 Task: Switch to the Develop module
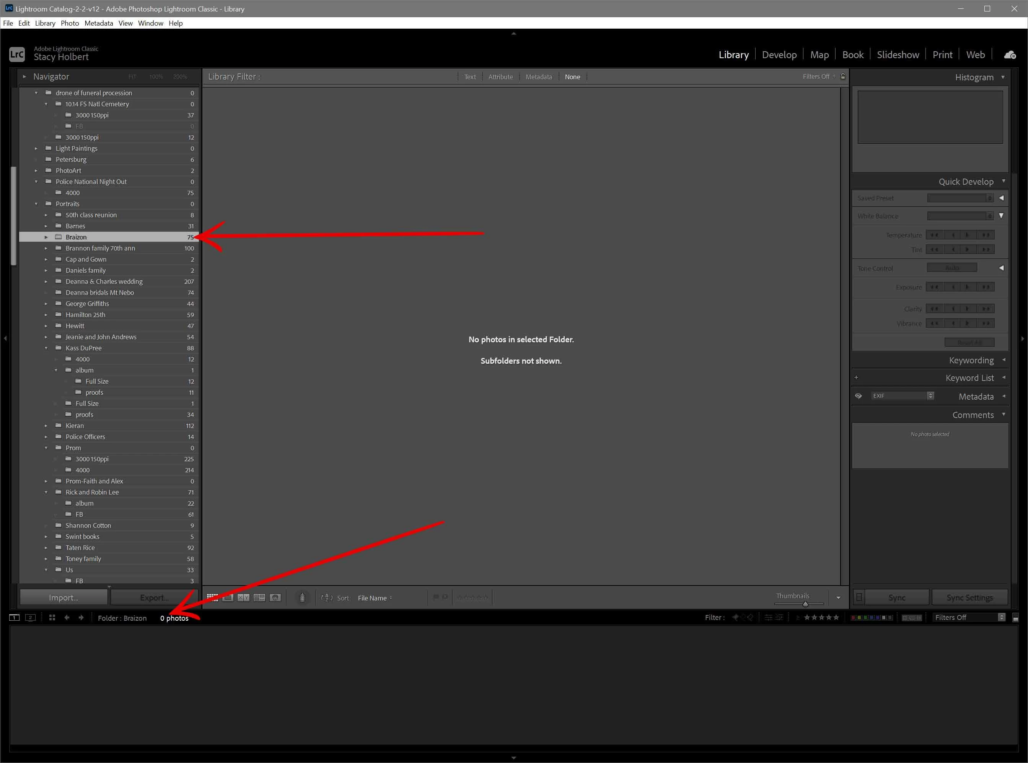pyautogui.click(x=779, y=54)
